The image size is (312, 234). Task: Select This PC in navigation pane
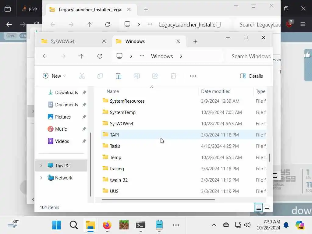pyautogui.click(x=61, y=165)
